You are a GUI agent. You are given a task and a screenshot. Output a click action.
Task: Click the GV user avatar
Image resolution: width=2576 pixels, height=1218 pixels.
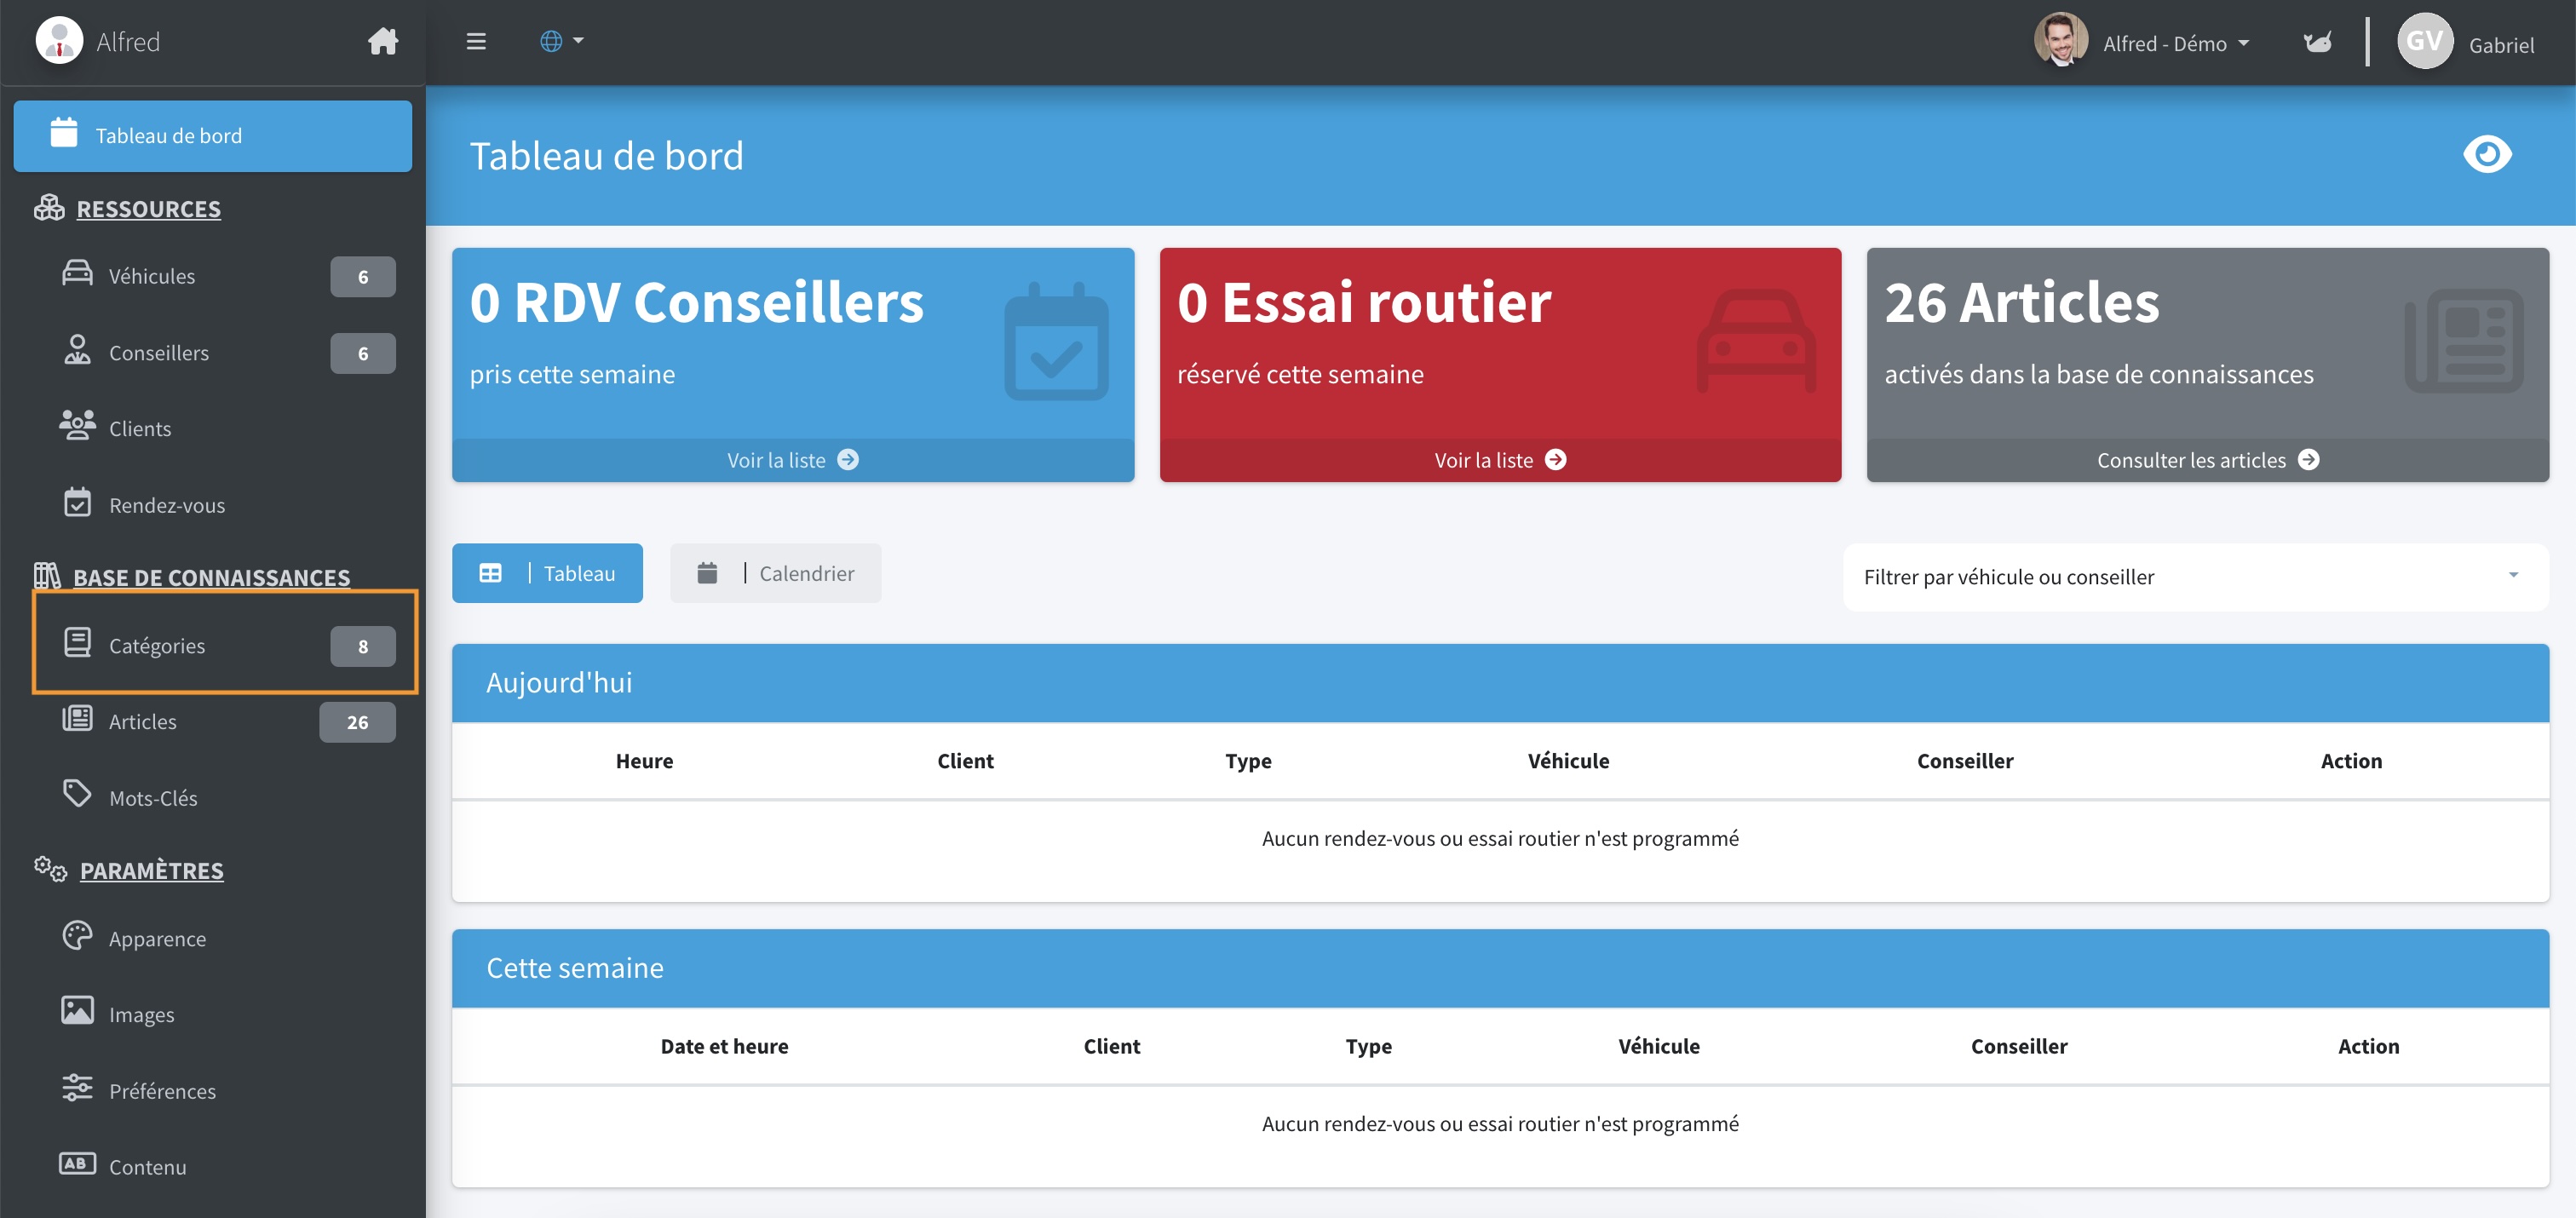point(2424,42)
